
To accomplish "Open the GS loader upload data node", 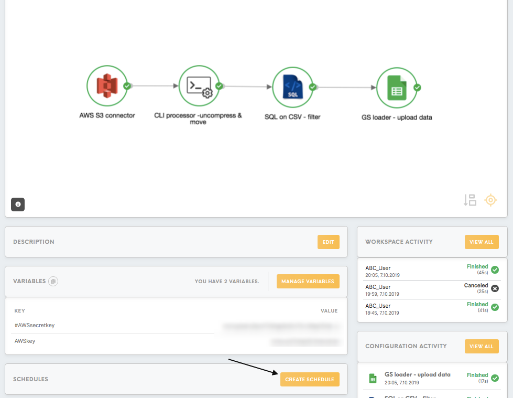I will click(x=397, y=88).
